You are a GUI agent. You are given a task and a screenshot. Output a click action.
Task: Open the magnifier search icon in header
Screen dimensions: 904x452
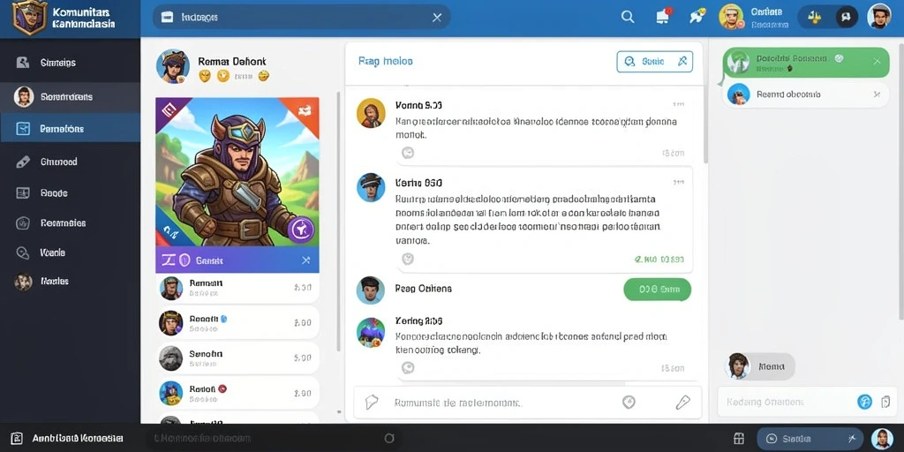point(628,17)
